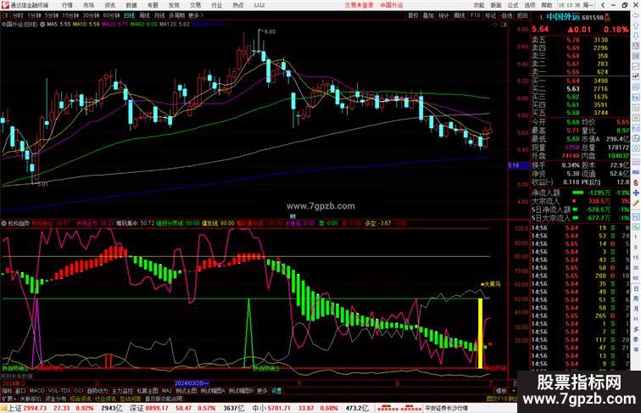Switch to the 分时 chart period
Image resolution: width=641 pixels, height=413 pixels.
click(x=18, y=15)
